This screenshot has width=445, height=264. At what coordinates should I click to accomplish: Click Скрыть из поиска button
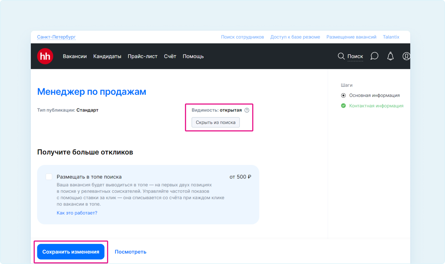[x=215, y=122]
